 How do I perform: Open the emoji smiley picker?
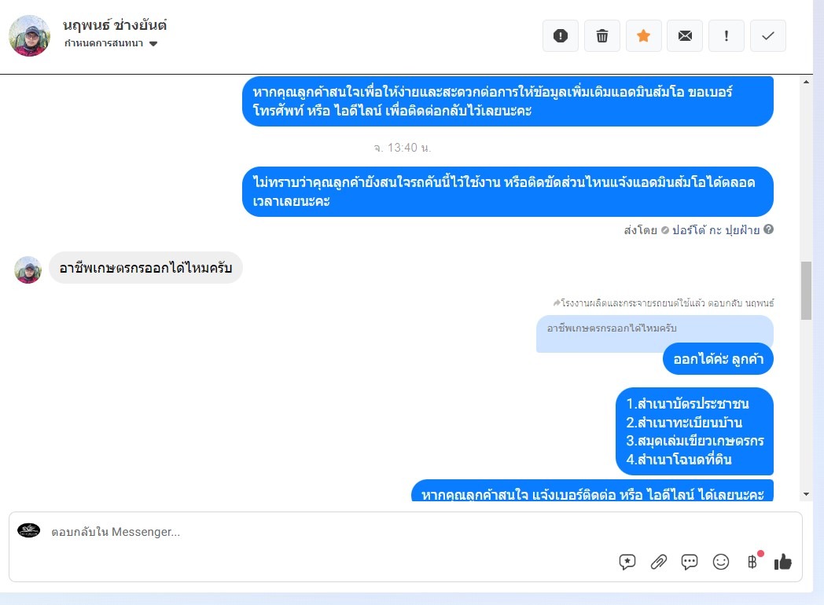coord(720,562)
